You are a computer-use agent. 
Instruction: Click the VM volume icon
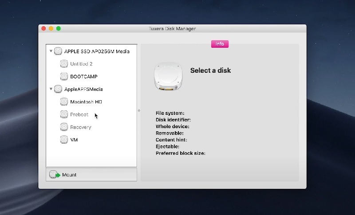click(x=64, y=140)
